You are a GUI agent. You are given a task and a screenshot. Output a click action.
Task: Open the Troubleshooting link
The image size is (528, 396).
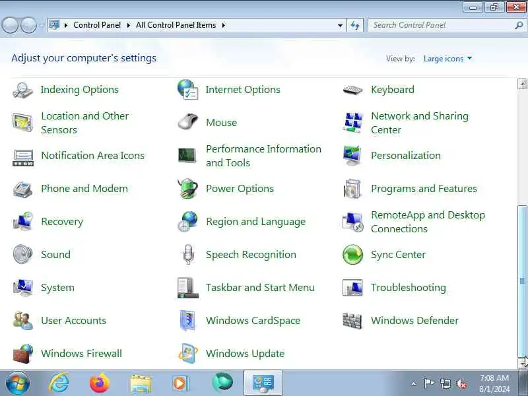(409, 288)
